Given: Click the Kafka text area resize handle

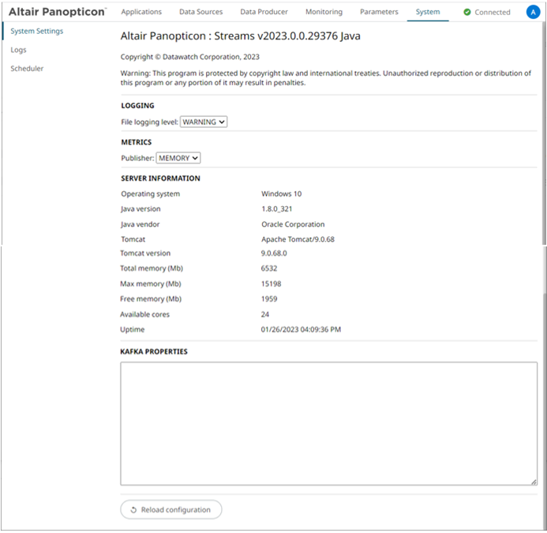Looking at the screenshot, I should click(534, 481).
